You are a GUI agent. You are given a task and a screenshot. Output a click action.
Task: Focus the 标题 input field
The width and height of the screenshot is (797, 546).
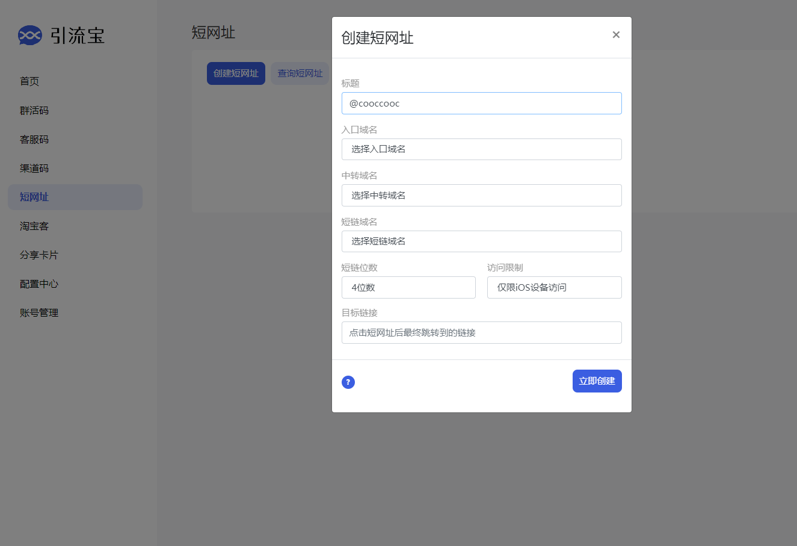point(482,104)
